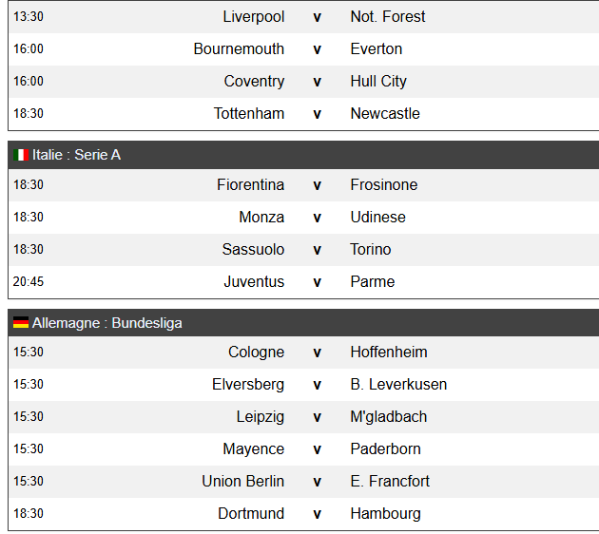Click on Frosinone

pyautogui.click(x=384, y=184)
